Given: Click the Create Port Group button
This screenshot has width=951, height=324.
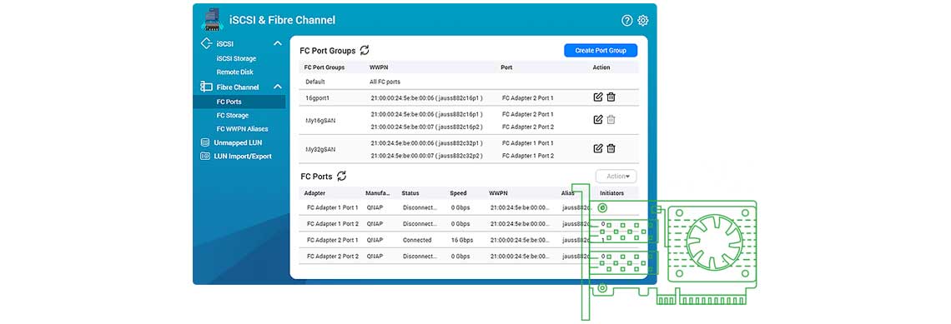Looking at the screenshot, I should click(601, 50).
